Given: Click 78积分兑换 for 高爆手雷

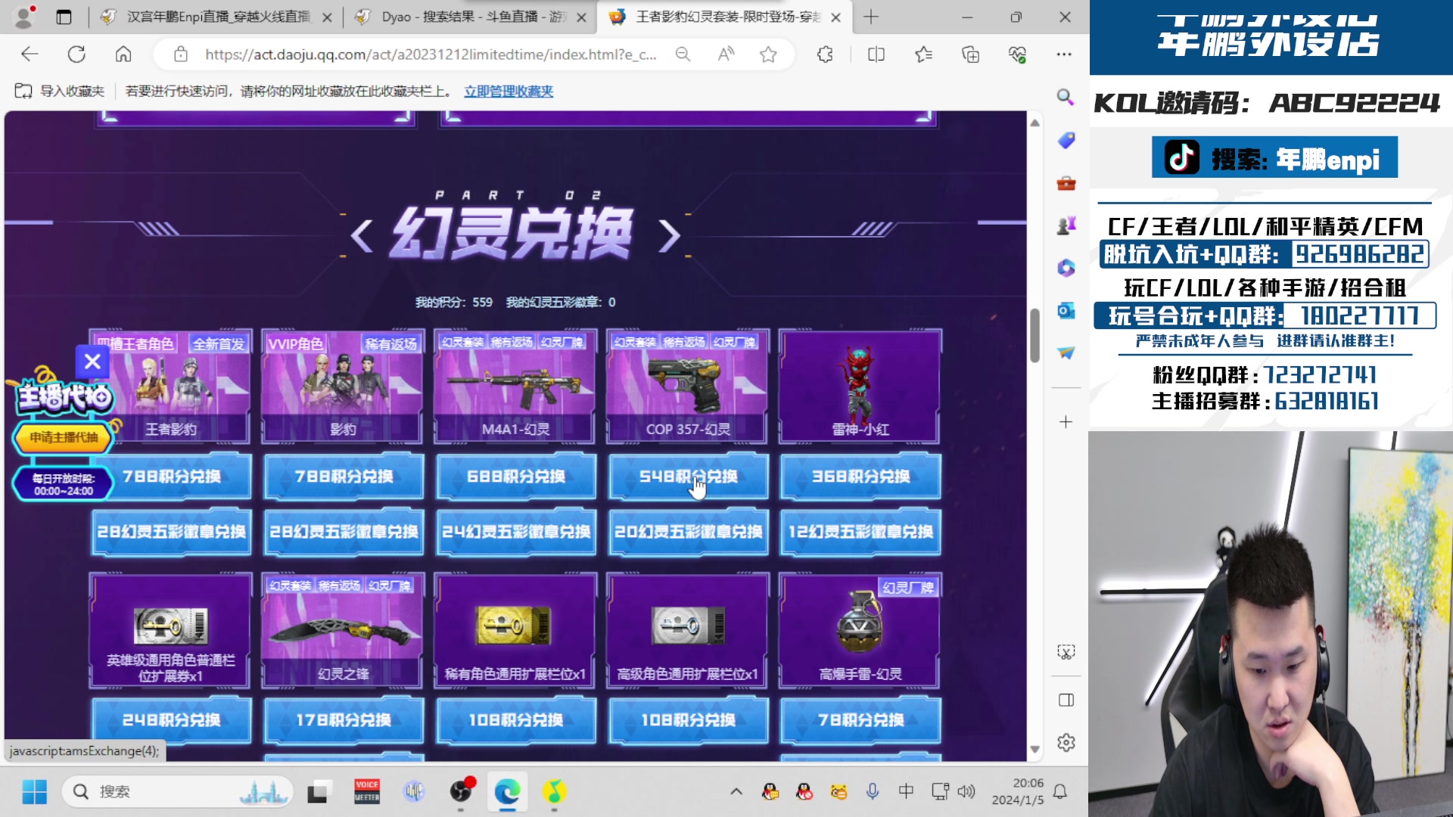Looking at the screenshot, I should click(x=860, y=719).
